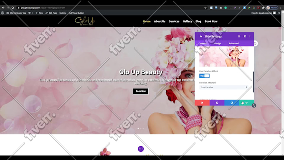
Task: Click the URL address bar
Action: pyautogui.click(x=112, y=8)
